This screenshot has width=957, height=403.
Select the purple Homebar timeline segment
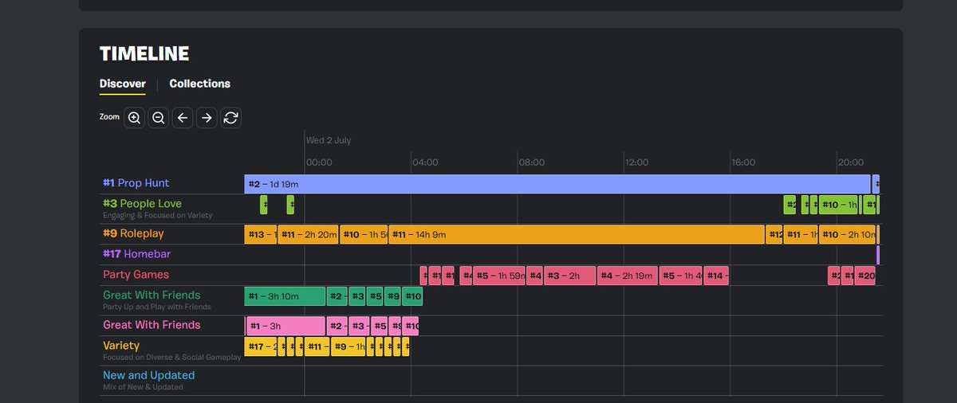click(878, 255)
